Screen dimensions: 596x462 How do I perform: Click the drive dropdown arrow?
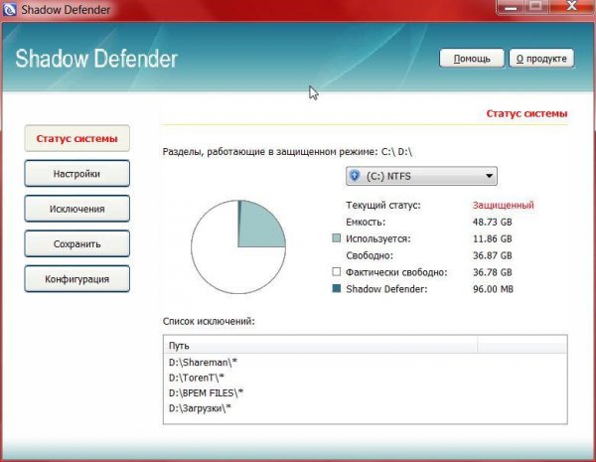pos(489,176)
